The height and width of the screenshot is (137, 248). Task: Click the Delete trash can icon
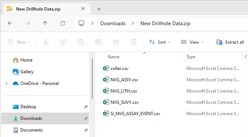pos(133,42)
